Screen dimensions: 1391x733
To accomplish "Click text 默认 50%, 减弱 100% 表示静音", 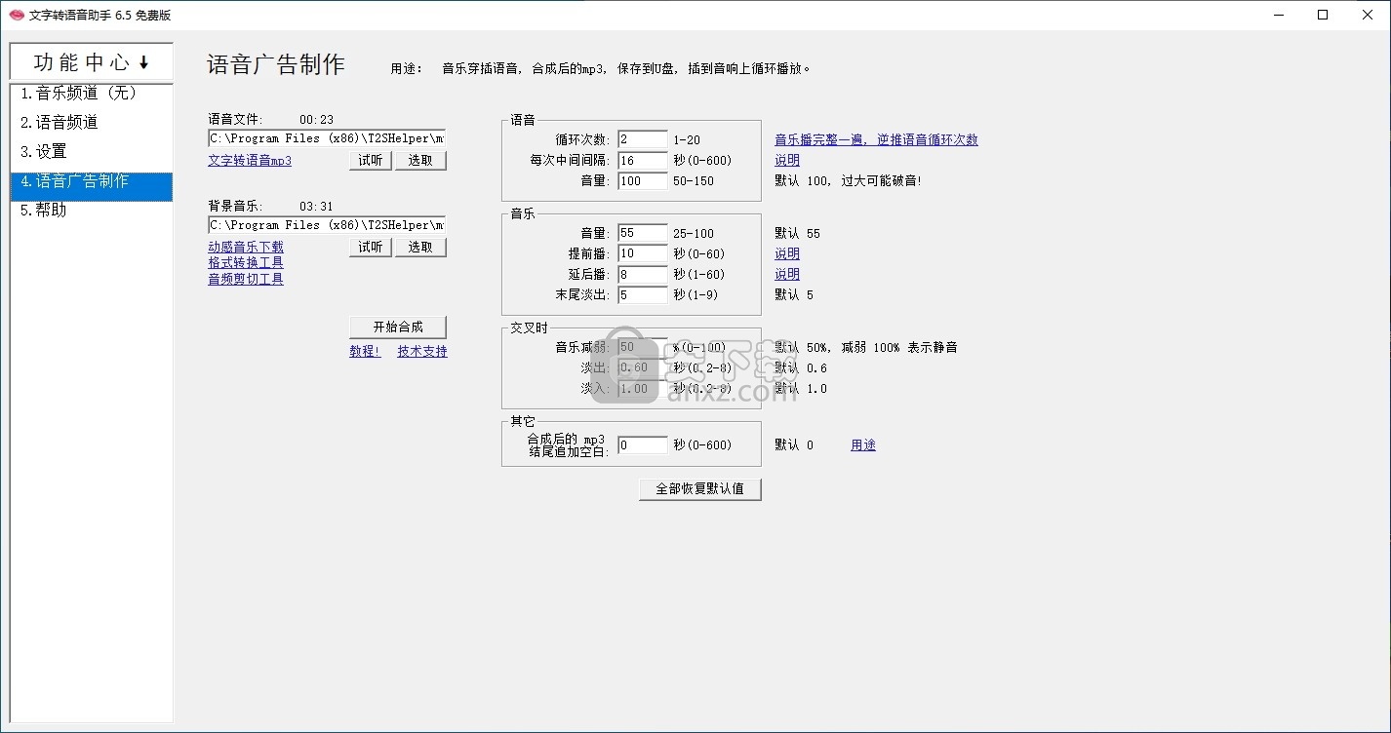I will pyautogui.click(x=866, y=347).
